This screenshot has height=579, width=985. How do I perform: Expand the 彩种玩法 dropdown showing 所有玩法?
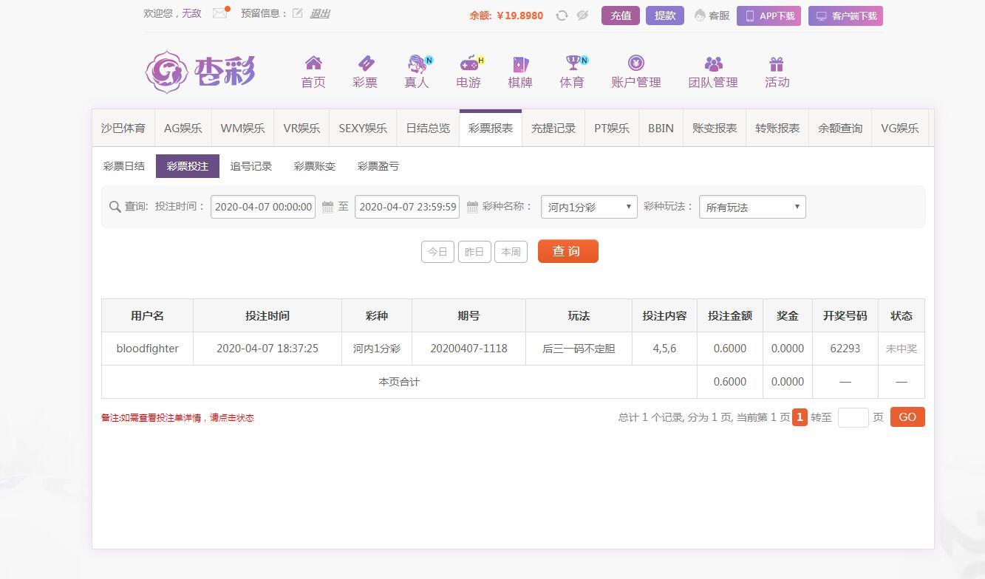coord(752,207)
